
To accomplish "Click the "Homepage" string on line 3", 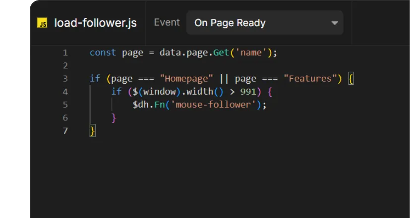I will pyautogui.click(x=186, y=79).
